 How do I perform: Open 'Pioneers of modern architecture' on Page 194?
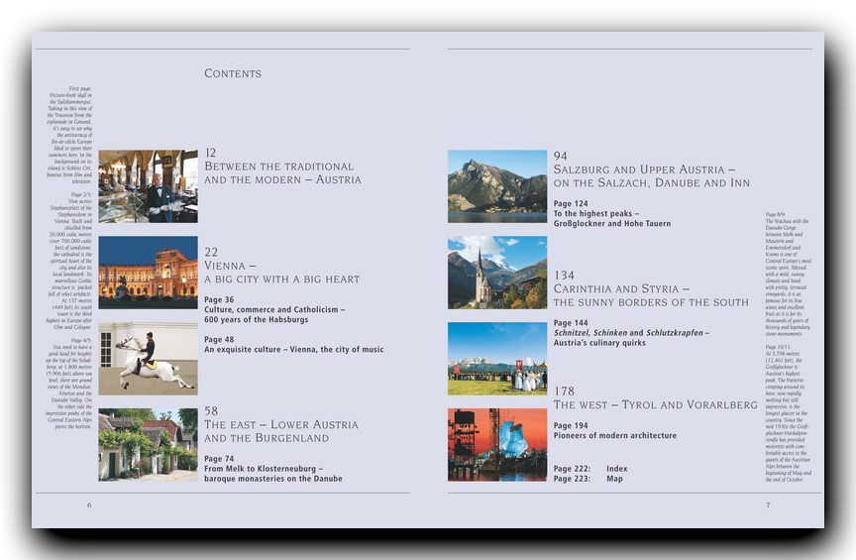click(614, 435)
